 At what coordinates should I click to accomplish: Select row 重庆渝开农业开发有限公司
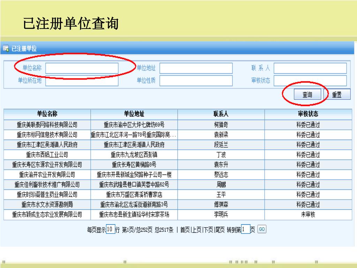tap(178, 174)
